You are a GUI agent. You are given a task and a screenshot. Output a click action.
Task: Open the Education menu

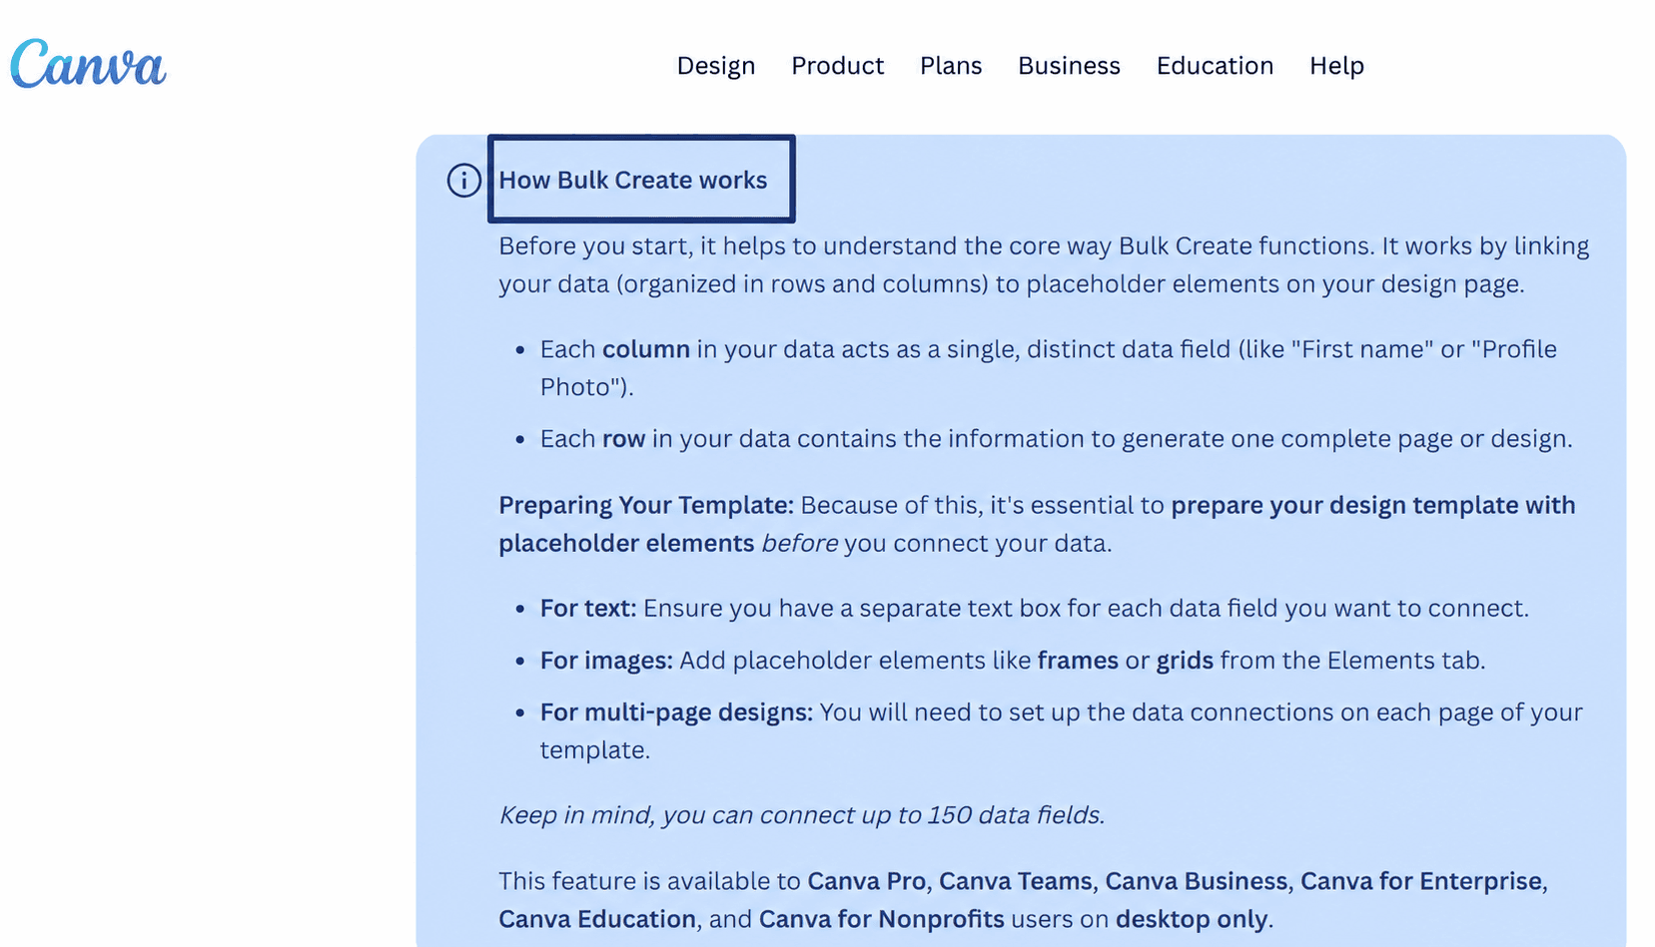(x=1215, y=66)
